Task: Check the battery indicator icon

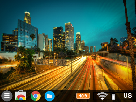Action: pos(113,97)
